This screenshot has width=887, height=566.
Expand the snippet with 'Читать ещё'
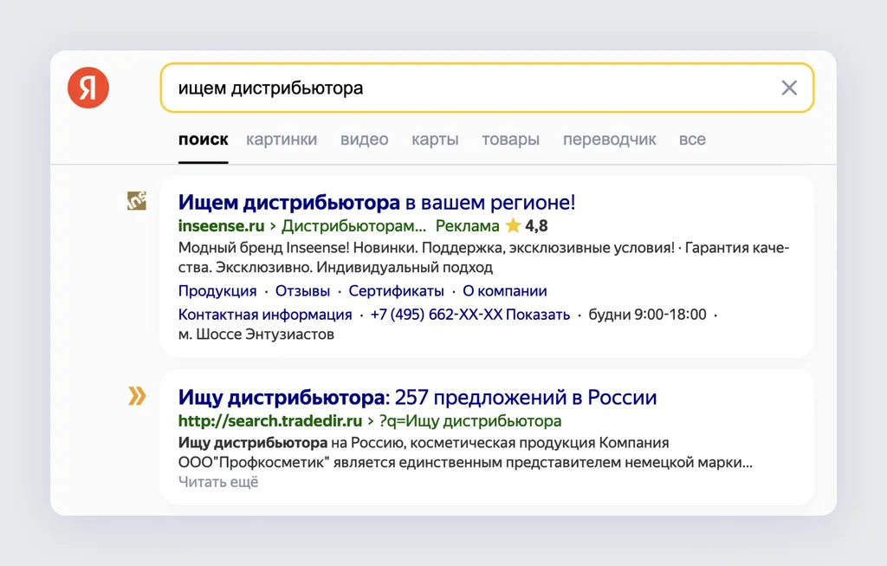218,482
